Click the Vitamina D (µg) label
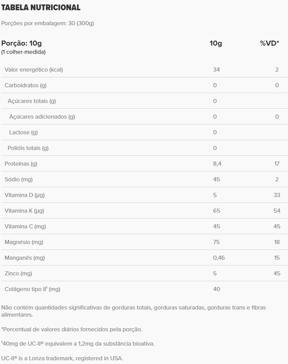Screen dimensions: 288x364 (25, 195)
